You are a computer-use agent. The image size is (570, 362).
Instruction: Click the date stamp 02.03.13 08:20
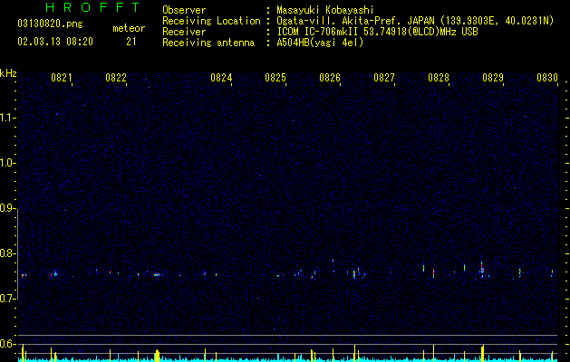[x=55, y=42]
